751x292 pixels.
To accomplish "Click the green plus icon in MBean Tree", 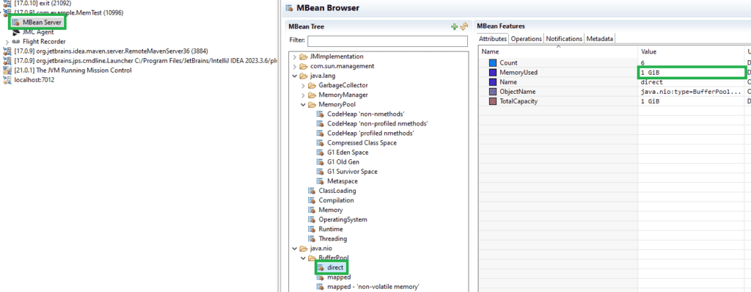I will click(x=455, y=27).
